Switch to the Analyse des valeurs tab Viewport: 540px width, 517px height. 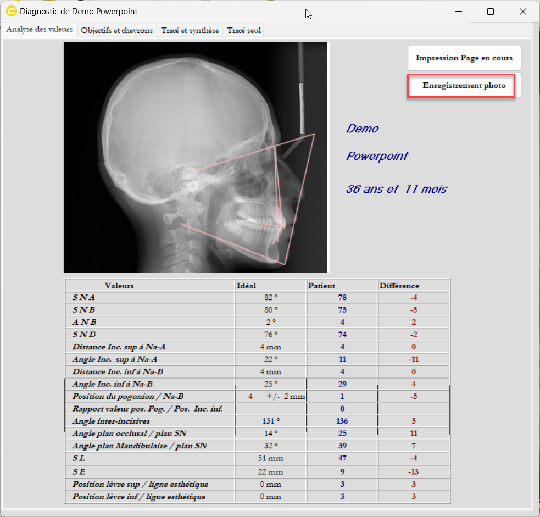coord(39,30)
